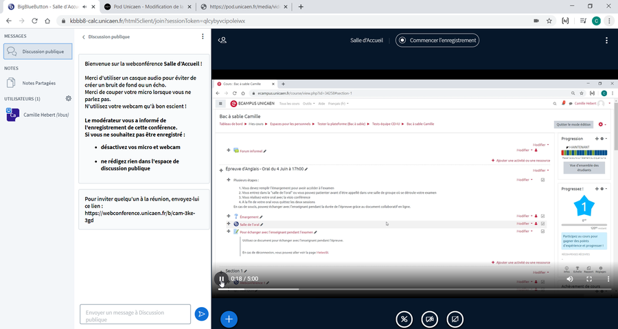The width and height of the screenshot is (618, 329).
Task: Open Français (fr) language dropdown
Action: 338,104
